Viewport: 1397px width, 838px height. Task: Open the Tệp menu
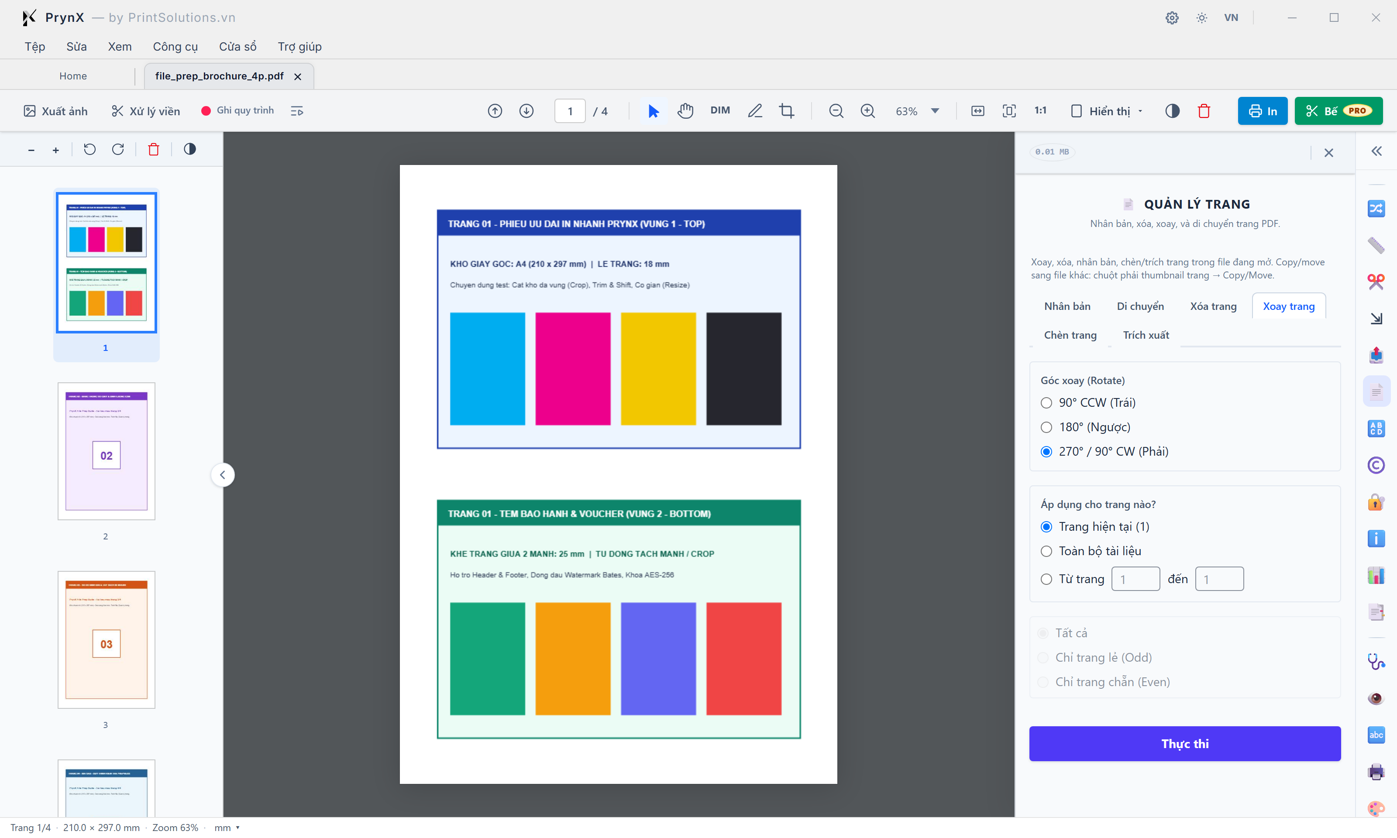click(35, 46)
